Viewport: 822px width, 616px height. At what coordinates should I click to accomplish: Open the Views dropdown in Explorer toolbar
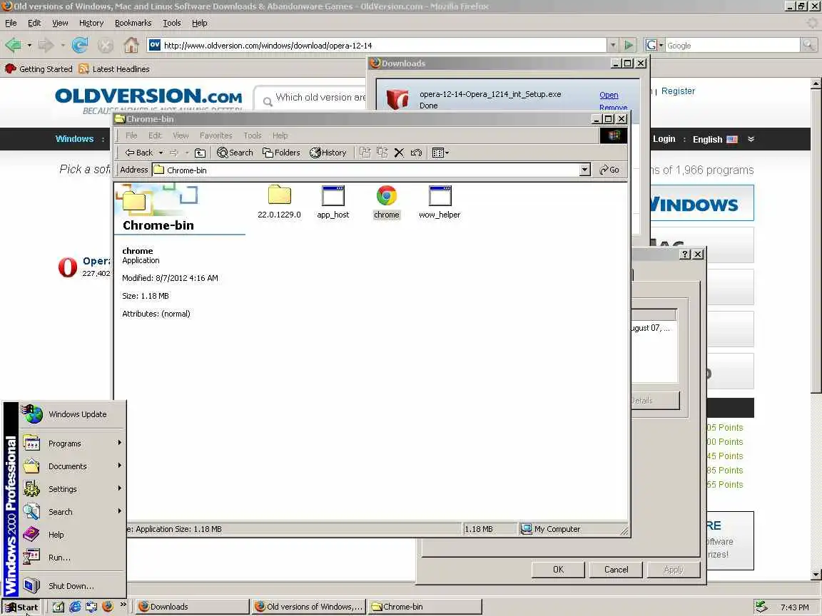pos(440,153)
